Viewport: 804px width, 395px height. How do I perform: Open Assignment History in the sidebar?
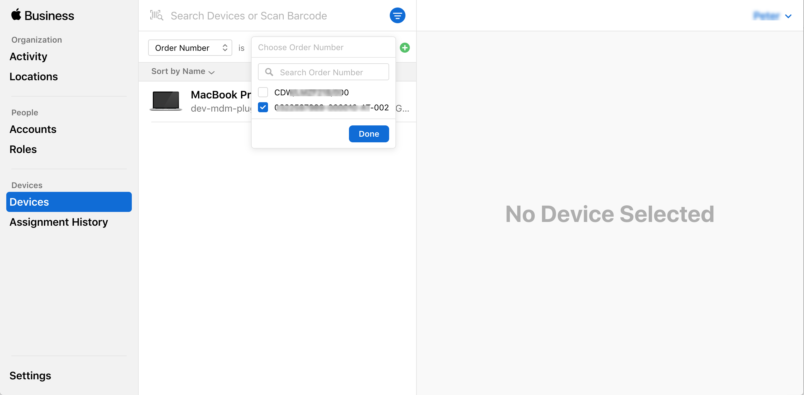coord(59,222)
